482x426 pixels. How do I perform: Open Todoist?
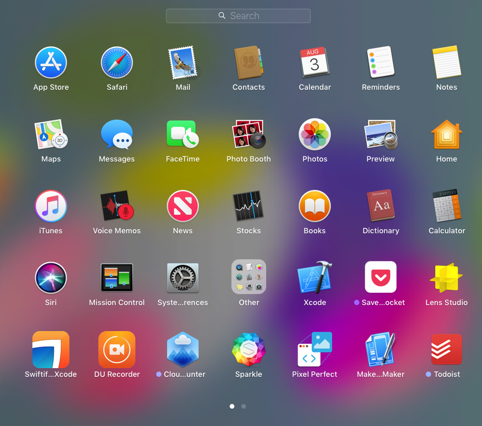tap(446, 350)
